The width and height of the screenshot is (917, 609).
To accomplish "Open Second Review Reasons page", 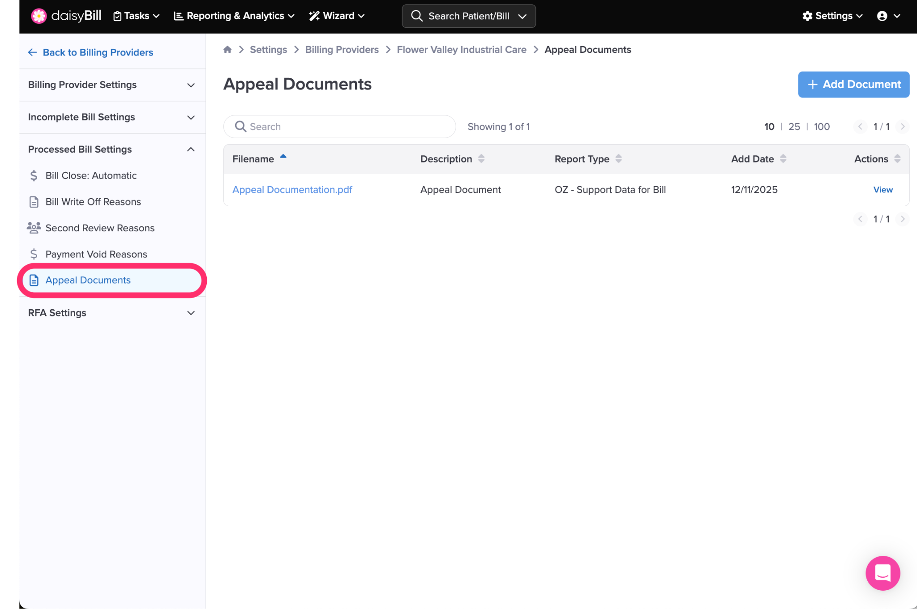I will [100, 228].
